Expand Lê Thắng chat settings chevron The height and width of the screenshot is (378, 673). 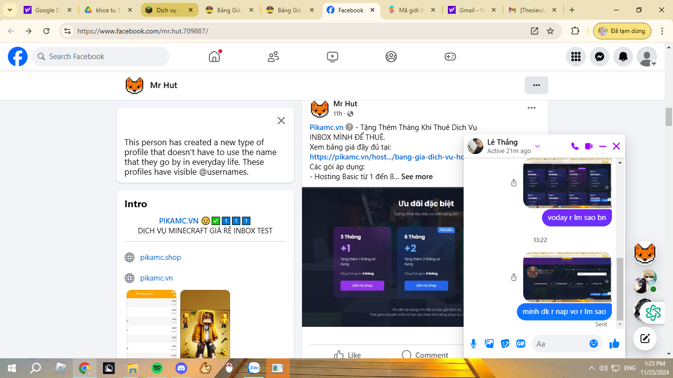point(538,146)
